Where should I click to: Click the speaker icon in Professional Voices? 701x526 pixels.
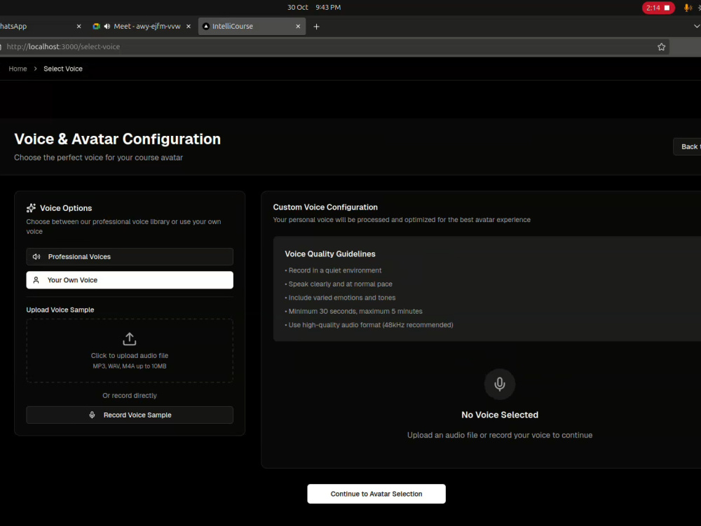coord(36,257)
